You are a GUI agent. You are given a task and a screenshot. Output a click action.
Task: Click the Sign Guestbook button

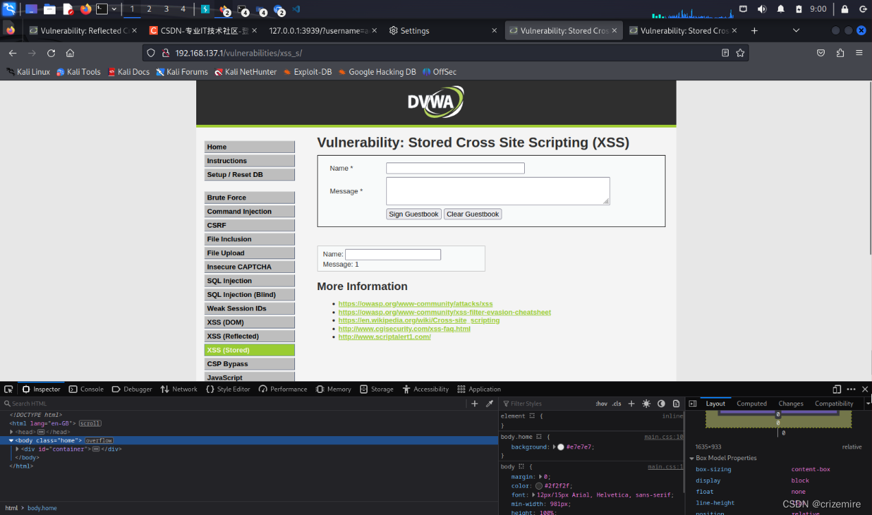(x=413, y=214)
